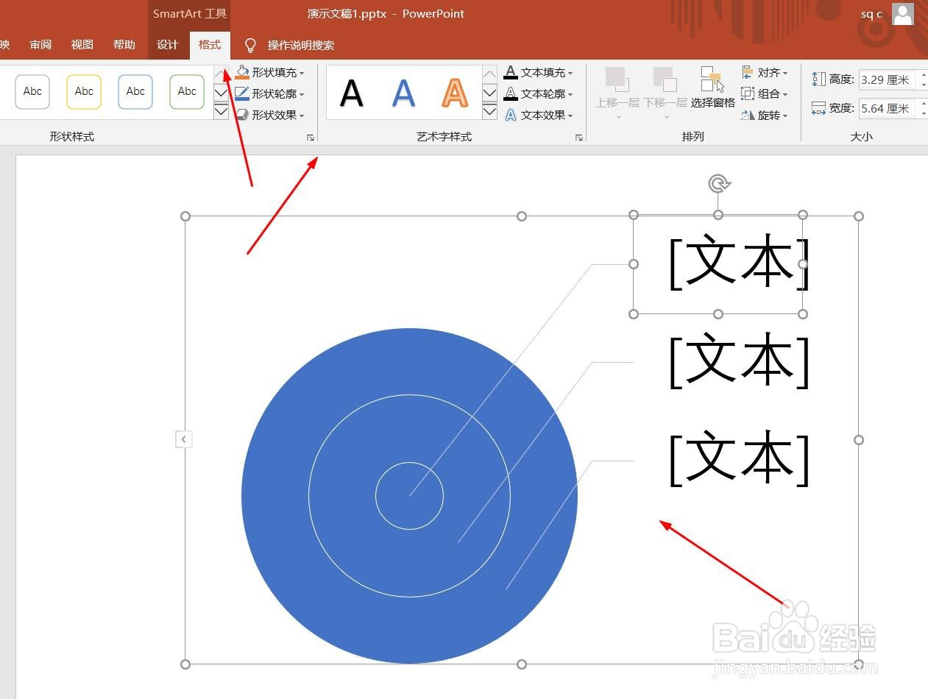Select the orange outlined A WordArt style
The width and height of the screenshot is (928, 699).
click(455, 93)
